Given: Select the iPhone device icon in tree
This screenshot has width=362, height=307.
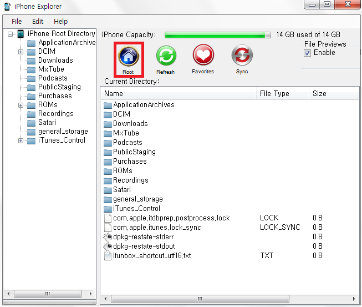Looking at the screenshot, I should click(x=21, y=34).
